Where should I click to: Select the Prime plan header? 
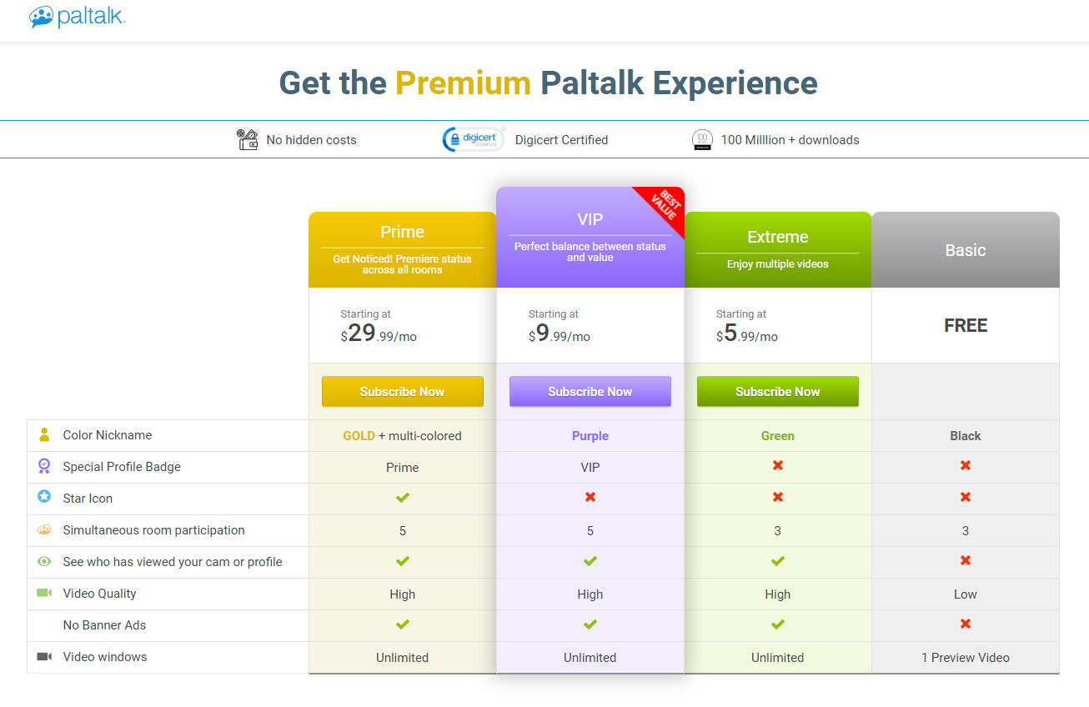click(x=403, y=249)
